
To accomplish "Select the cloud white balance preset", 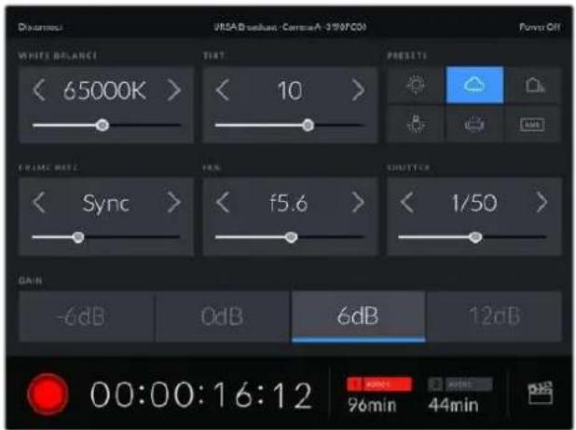I will point(474,85).
